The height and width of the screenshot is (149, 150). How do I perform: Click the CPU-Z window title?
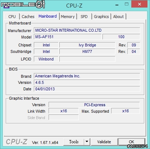[x=74, y=5]
